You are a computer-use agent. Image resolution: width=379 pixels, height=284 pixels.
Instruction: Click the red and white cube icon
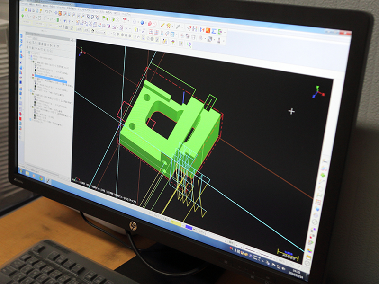pos(125,20)
